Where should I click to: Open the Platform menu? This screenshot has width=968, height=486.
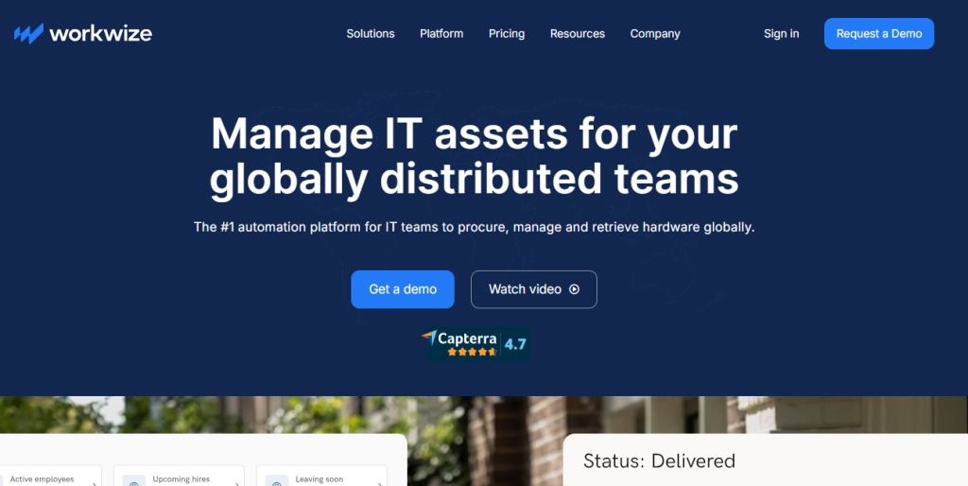click(x=441, y=34)
